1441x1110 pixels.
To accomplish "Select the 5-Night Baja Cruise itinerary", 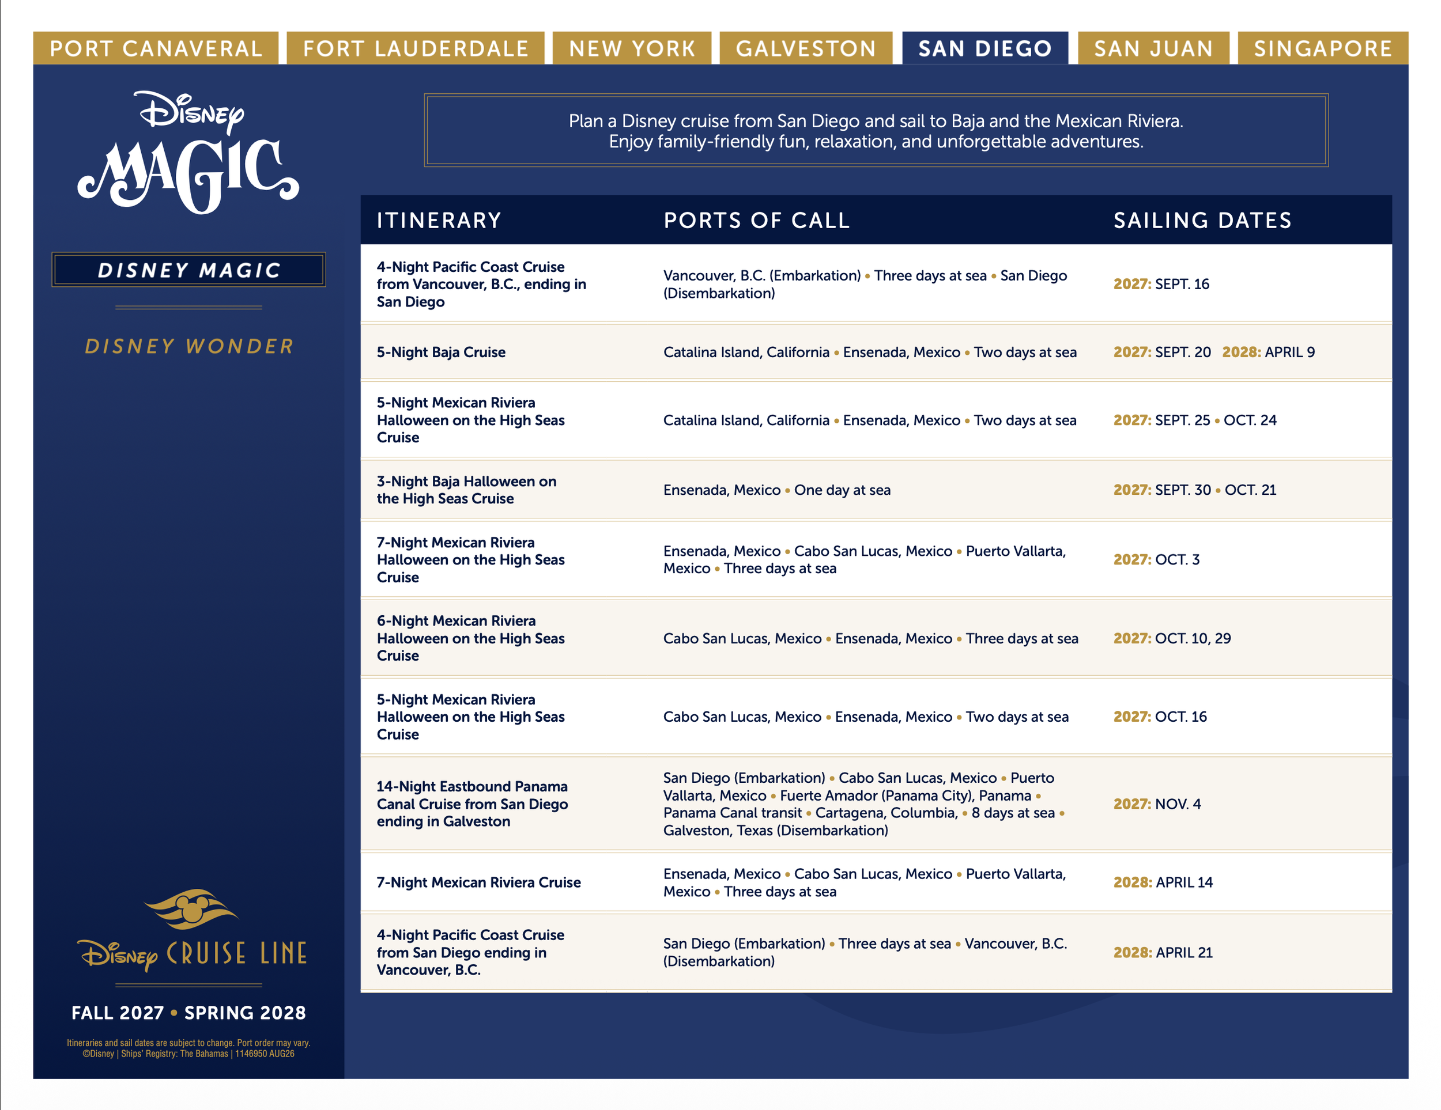I will [x=441, y=352].
